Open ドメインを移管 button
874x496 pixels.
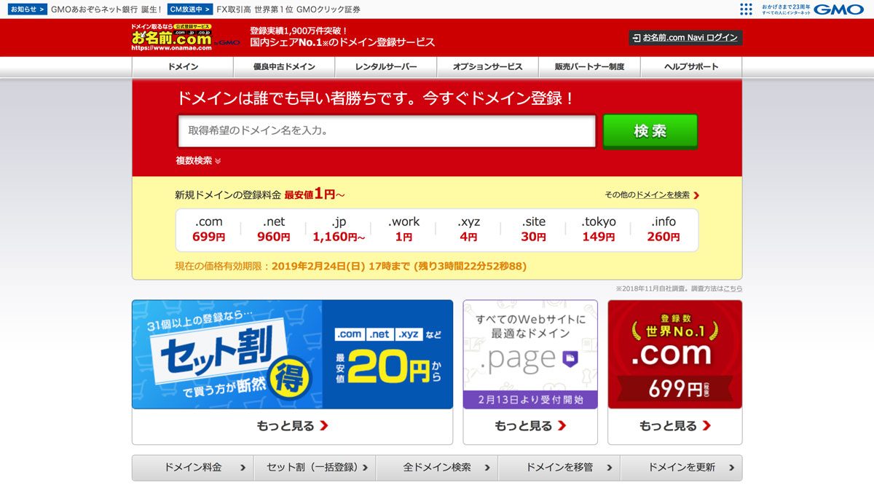point(559,468)
